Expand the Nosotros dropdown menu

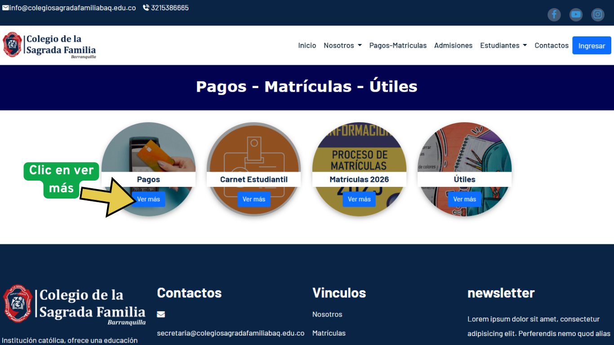click(343, 45)
